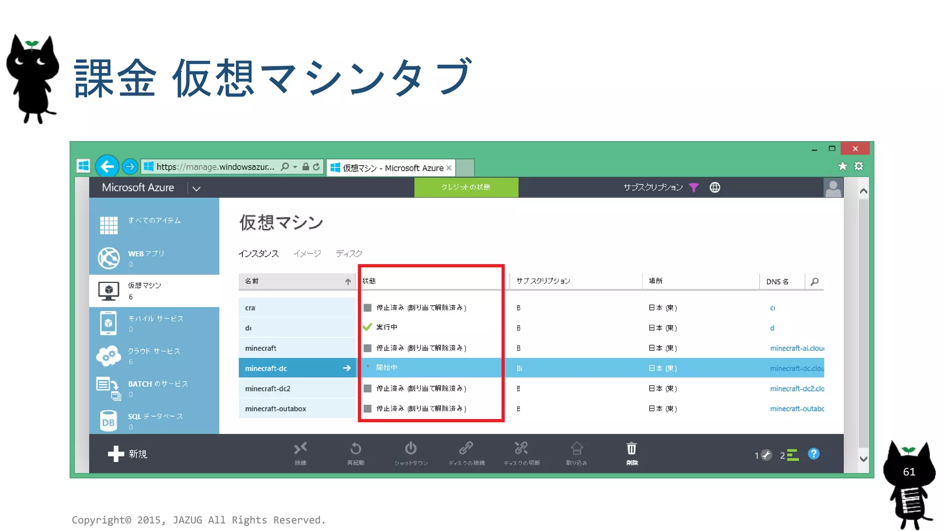
Task: Click the scrollbar down arrow
Action: [863, 459]
